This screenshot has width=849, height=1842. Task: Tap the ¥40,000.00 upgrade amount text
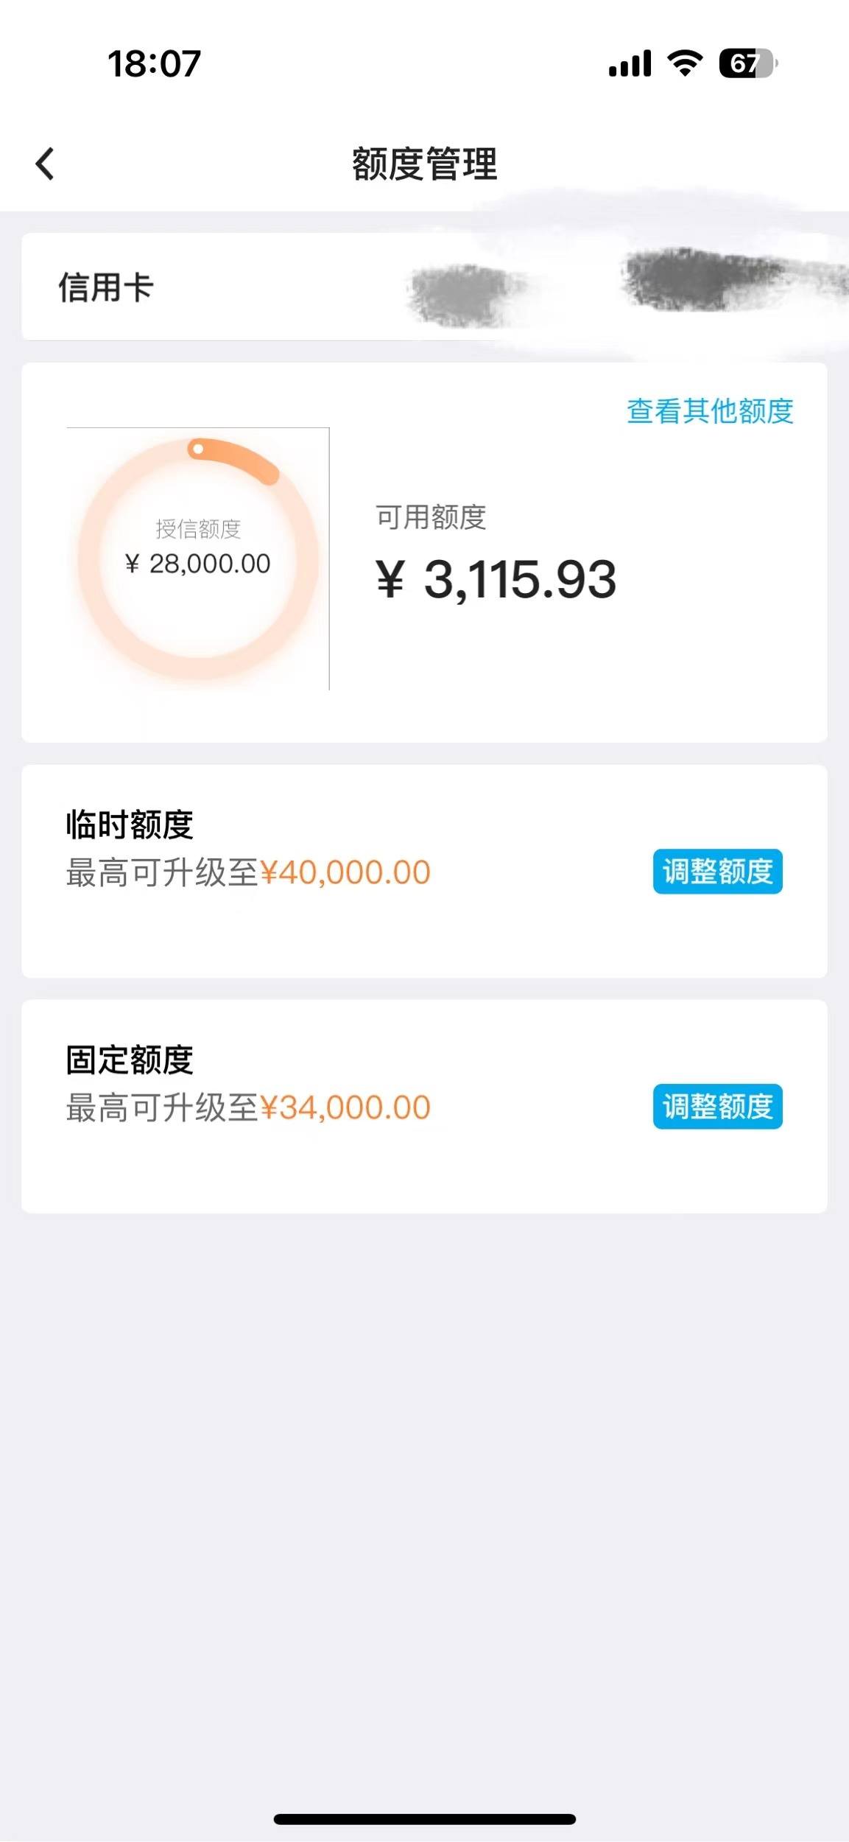[x=345, y=872]
